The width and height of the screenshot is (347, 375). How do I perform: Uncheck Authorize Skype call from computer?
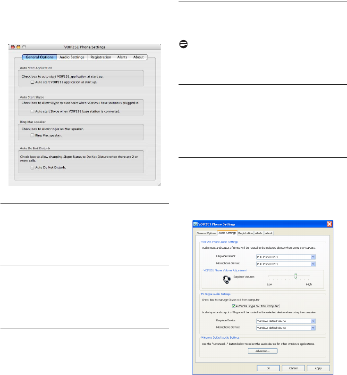tap(233, 306)
